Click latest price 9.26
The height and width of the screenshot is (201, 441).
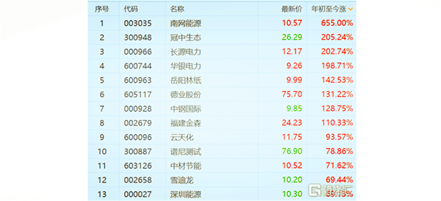(295, 66)
